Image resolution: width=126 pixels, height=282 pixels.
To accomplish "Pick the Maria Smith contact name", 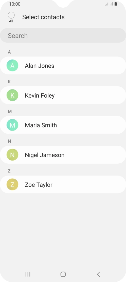I will [41, 125].
